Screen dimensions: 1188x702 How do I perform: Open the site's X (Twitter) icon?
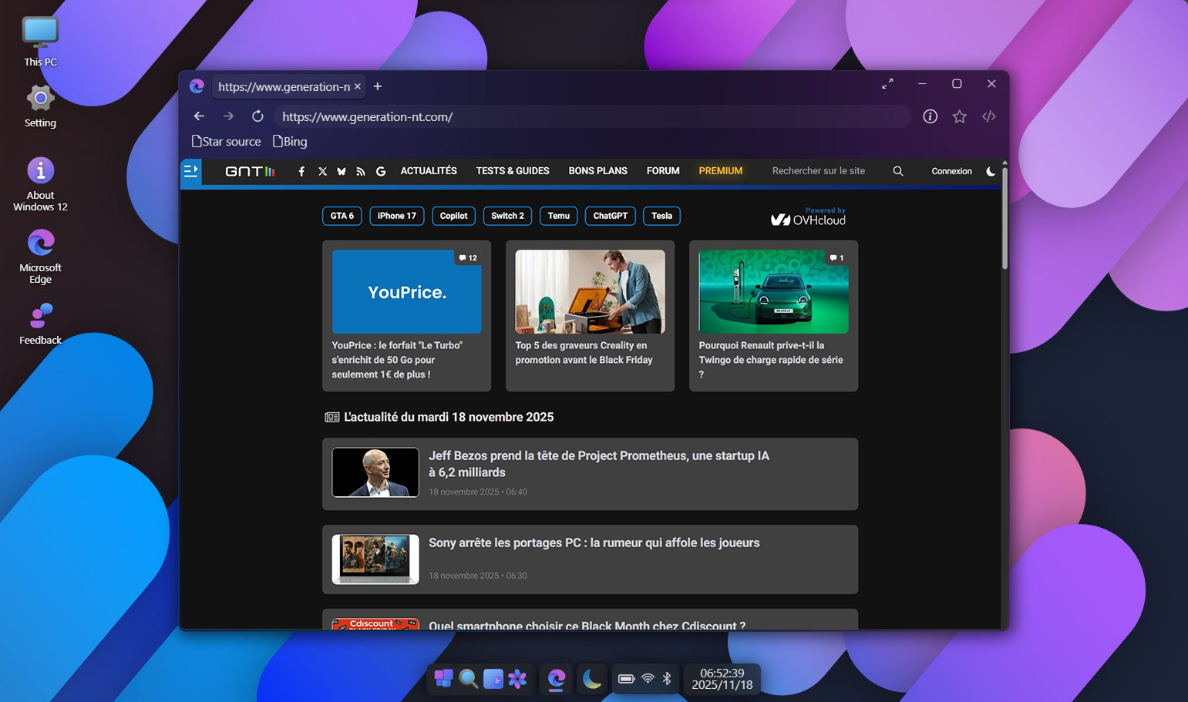click(321, 171)
